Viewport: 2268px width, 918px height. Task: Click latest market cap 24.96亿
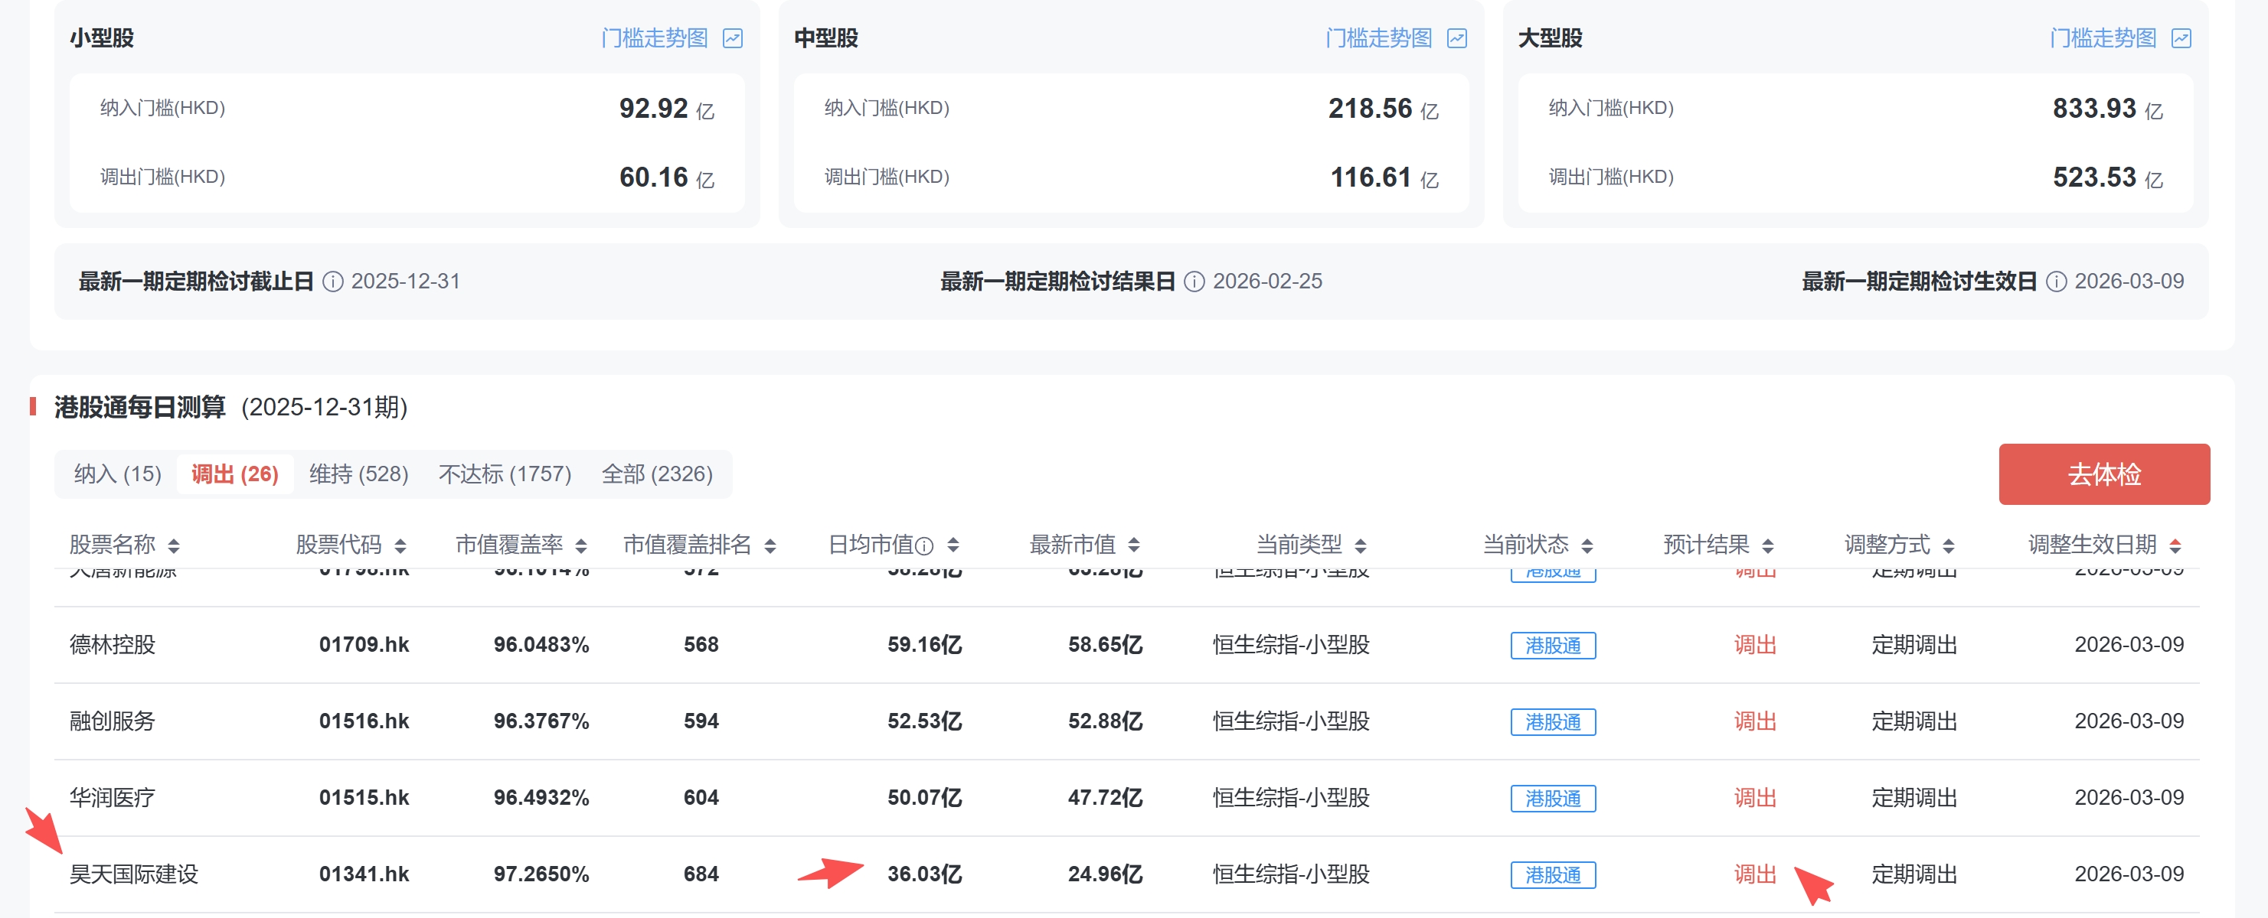tap(1106, 875)
